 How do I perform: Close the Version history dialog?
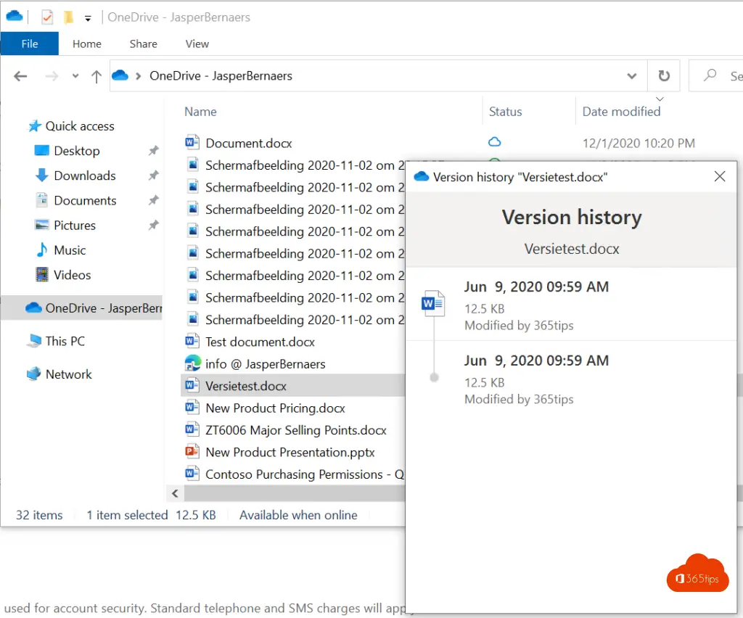pos(720,176)
